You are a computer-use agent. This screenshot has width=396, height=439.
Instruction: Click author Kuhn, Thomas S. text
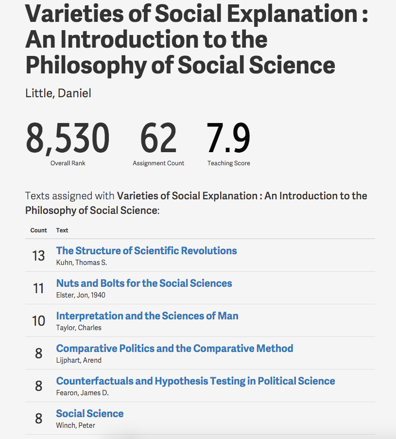pyautogui.click(x=81, y=263)
